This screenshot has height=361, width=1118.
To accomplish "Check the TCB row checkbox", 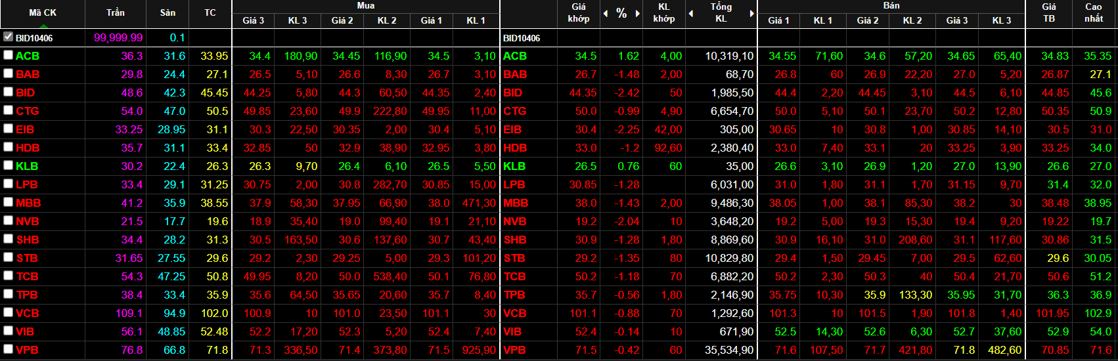I will tap(8, 276).
